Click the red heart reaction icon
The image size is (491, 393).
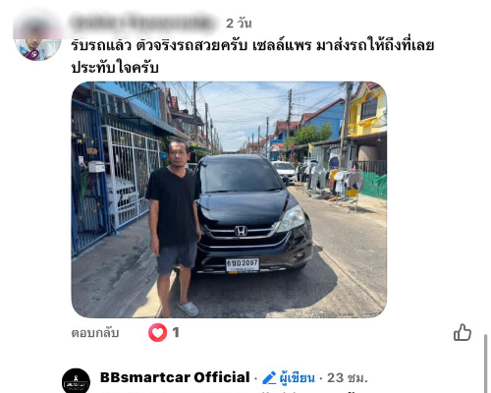(x=157, y=332)
